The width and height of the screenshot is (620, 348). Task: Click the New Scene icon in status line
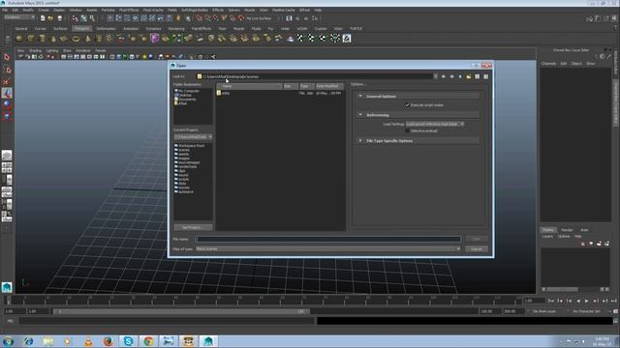[x=43, y=18]
